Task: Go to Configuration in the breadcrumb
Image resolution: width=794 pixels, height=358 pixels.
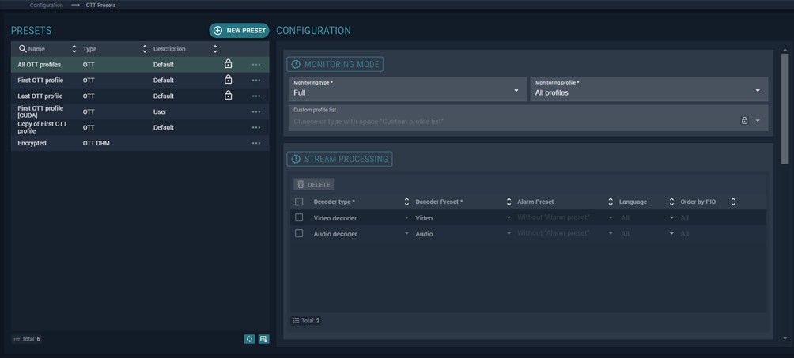Action: click(x=47, y=5)
